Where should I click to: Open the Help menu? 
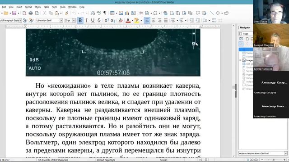point(82,7)
